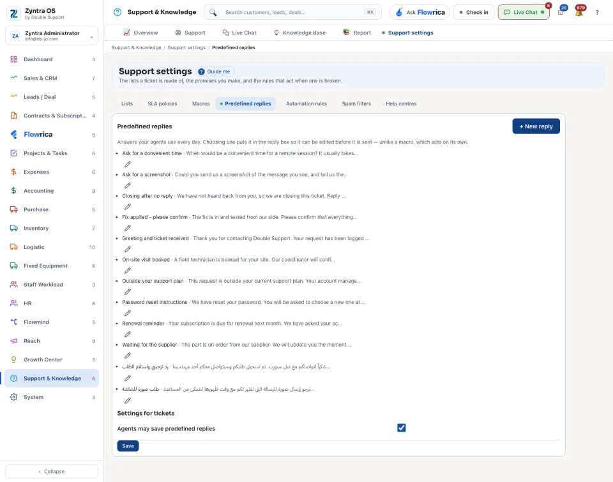This screenshot has width=613, height=482.
Task: Open Contracts & Subscriptions in sidebar
Action: coord(52,116)
